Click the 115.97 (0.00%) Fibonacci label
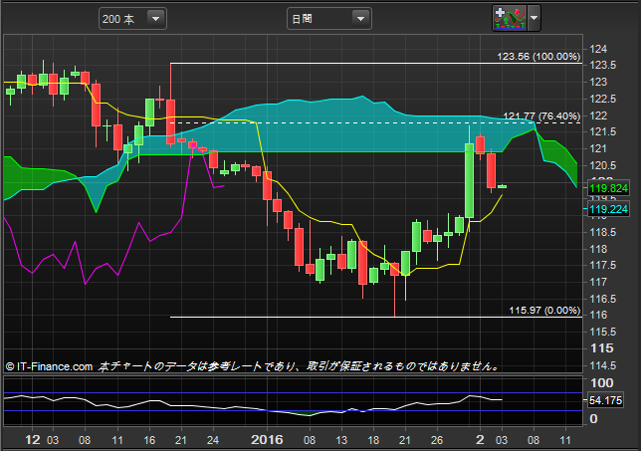 pyautogui.click(x=544, y=311)
